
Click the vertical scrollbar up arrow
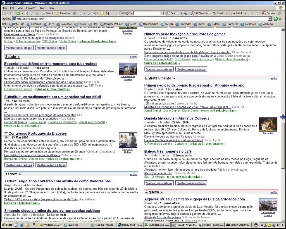[283, 29]
